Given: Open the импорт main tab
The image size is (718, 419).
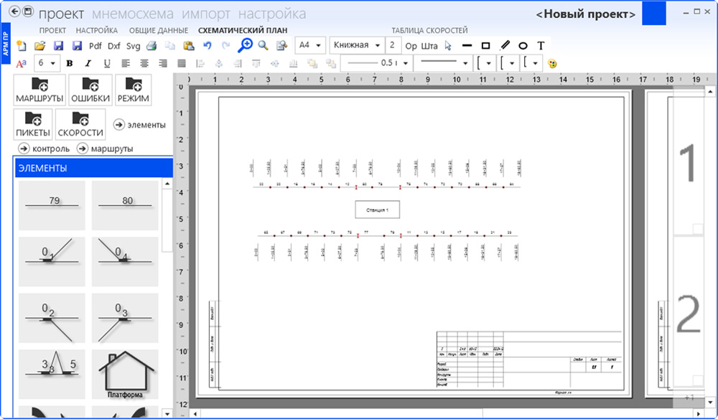Looking at the screenshot, I should click(x=206, y=14).
